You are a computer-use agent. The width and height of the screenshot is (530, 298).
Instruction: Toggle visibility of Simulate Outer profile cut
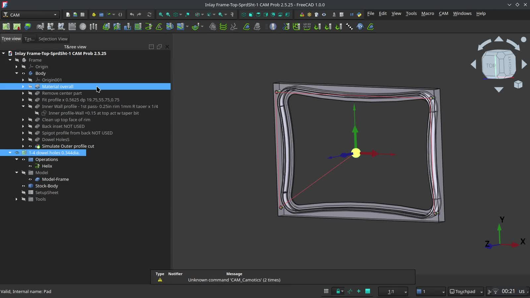tap(30, 146)
